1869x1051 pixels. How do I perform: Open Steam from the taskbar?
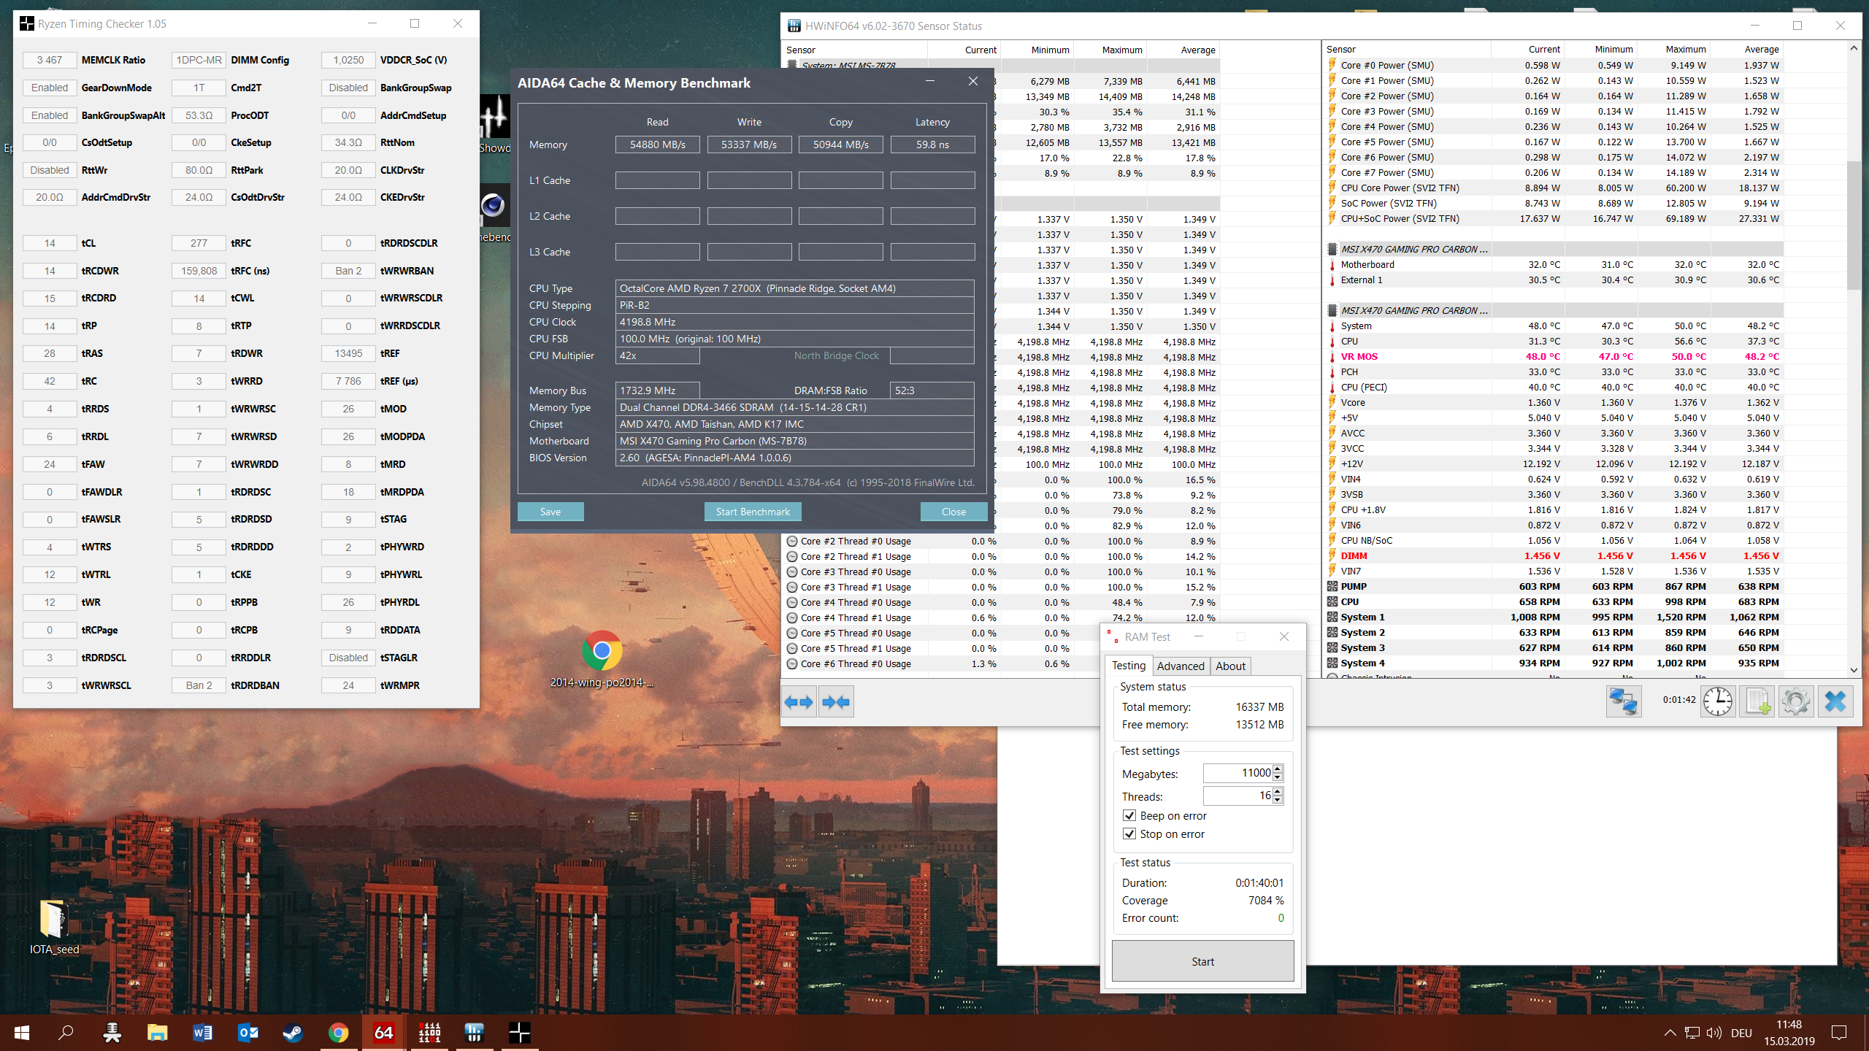click(293, 1032)
